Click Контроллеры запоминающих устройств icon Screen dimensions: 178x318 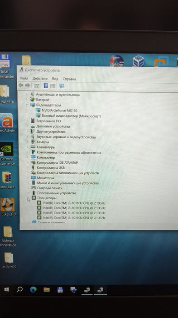coord(34,173)
